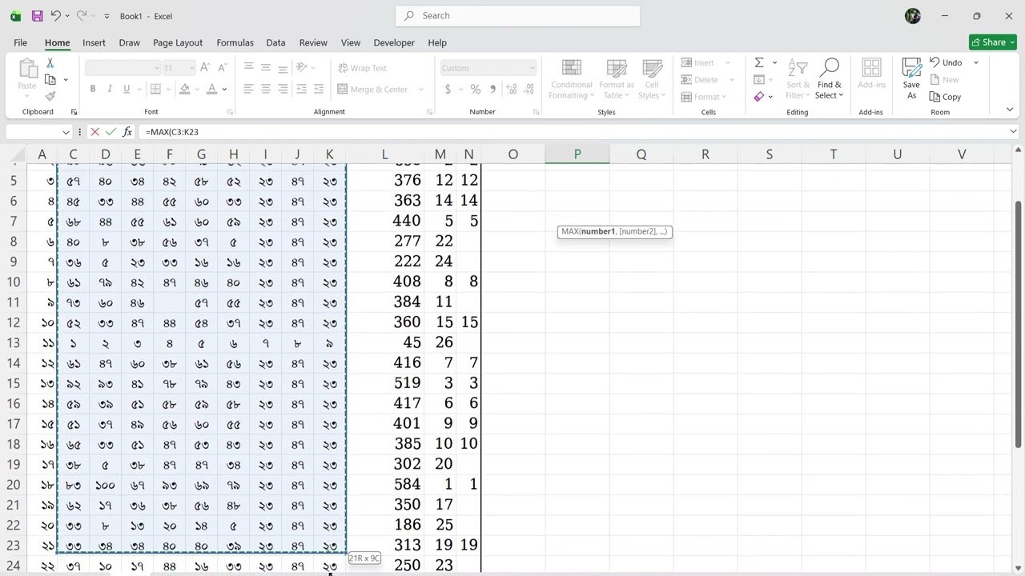
Task: Open Find & Select dropdown
Action: 830,78
